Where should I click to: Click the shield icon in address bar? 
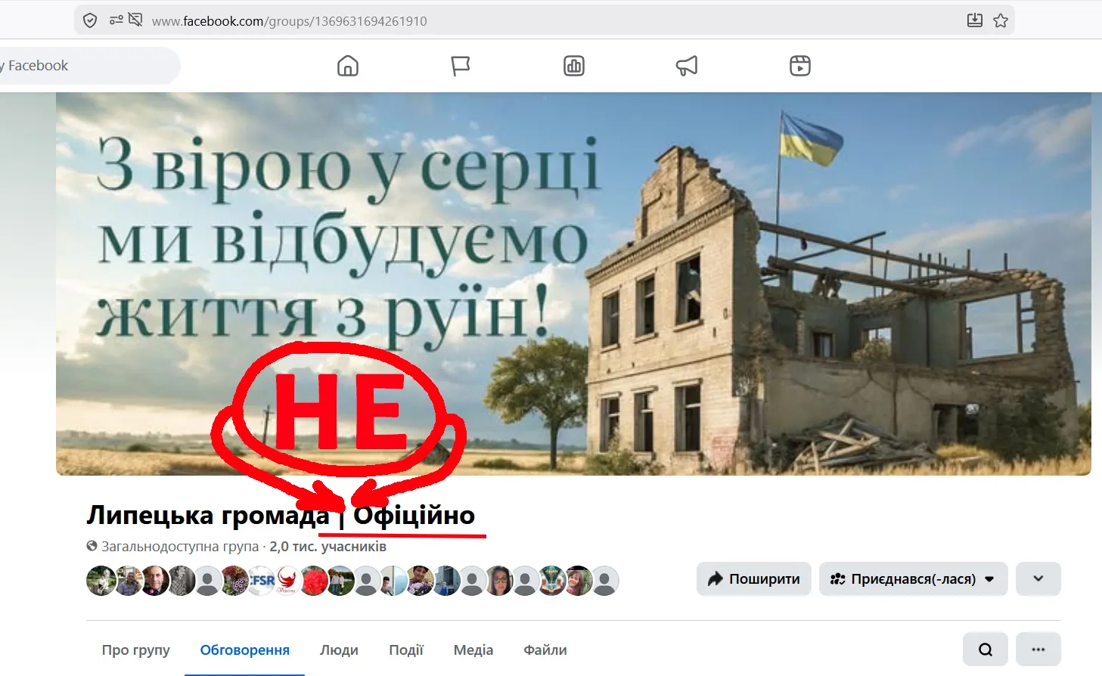[x=90, y=20]
